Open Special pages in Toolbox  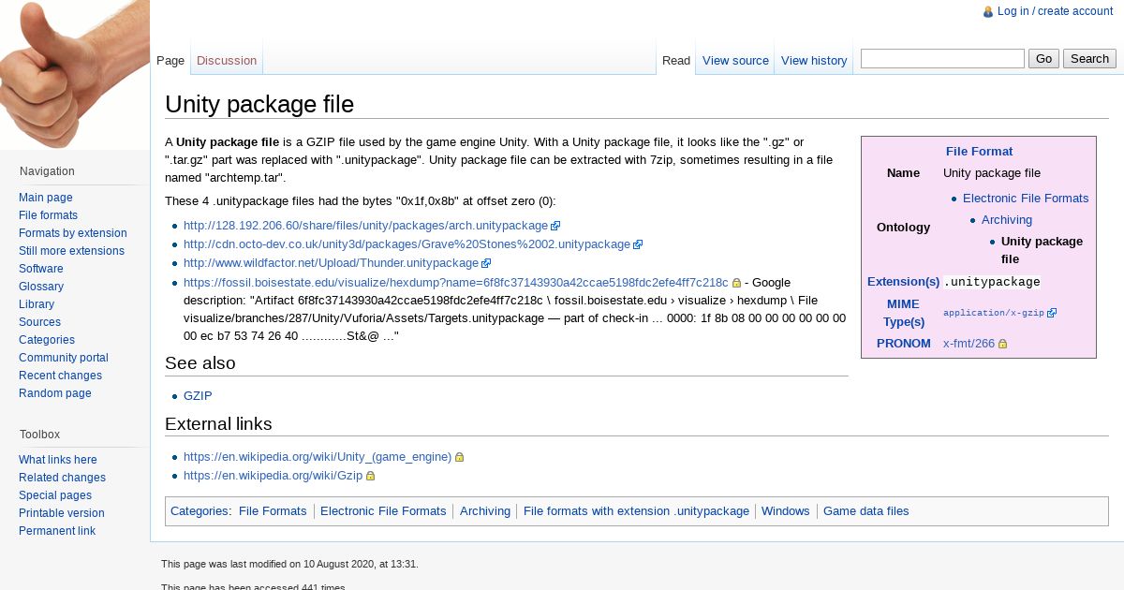pos(55,495)
